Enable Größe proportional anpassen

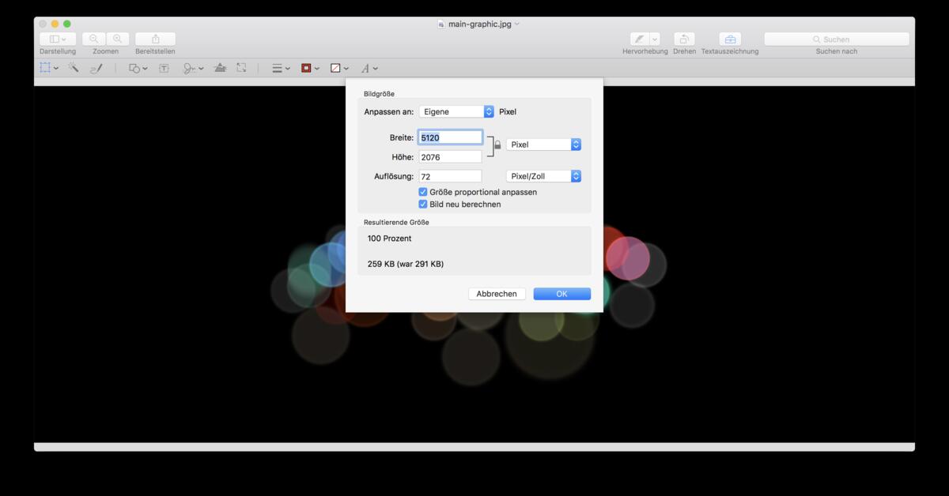point(423,191)
